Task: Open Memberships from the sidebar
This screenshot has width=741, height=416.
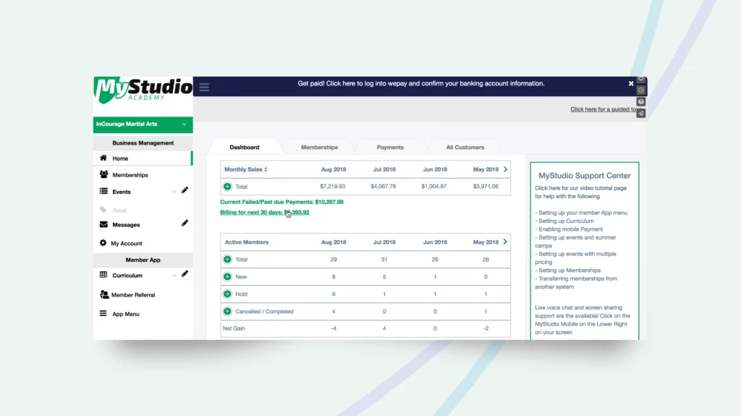Action: pos(130,175)
